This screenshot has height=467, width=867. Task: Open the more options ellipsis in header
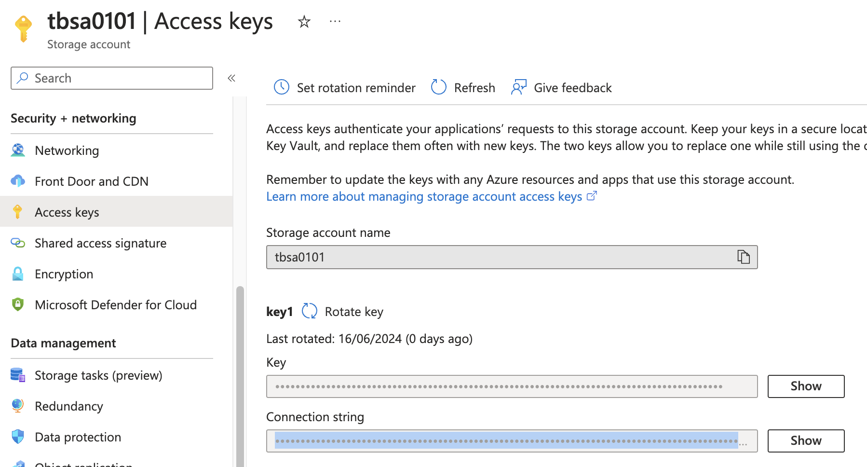coord(335,22)
